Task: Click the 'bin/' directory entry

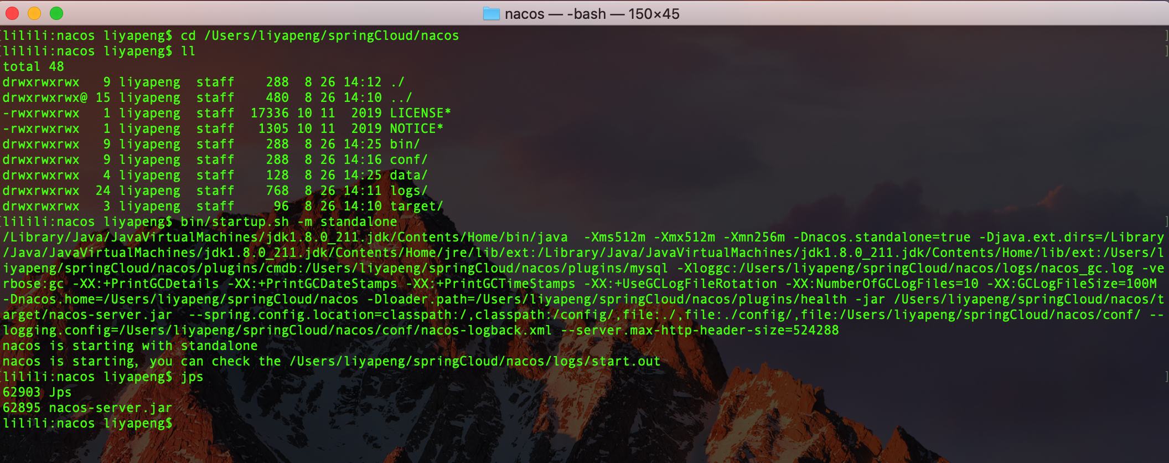Action: (x=405, y=144)
